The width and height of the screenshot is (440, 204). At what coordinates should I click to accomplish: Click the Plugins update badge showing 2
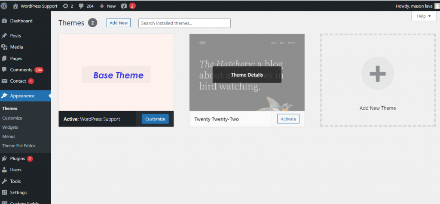point(30,159)
